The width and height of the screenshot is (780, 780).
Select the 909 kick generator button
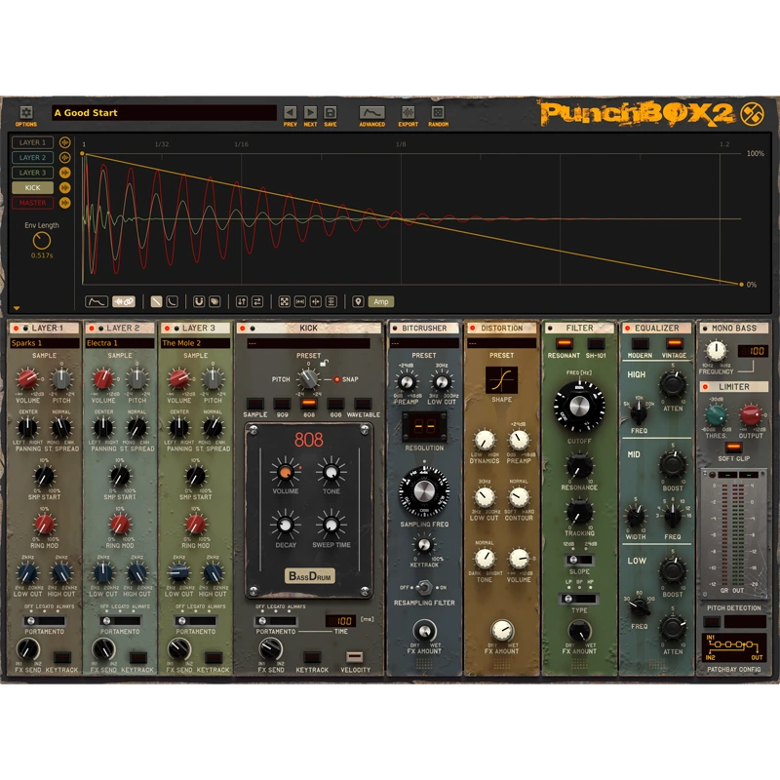click(282, 404)
